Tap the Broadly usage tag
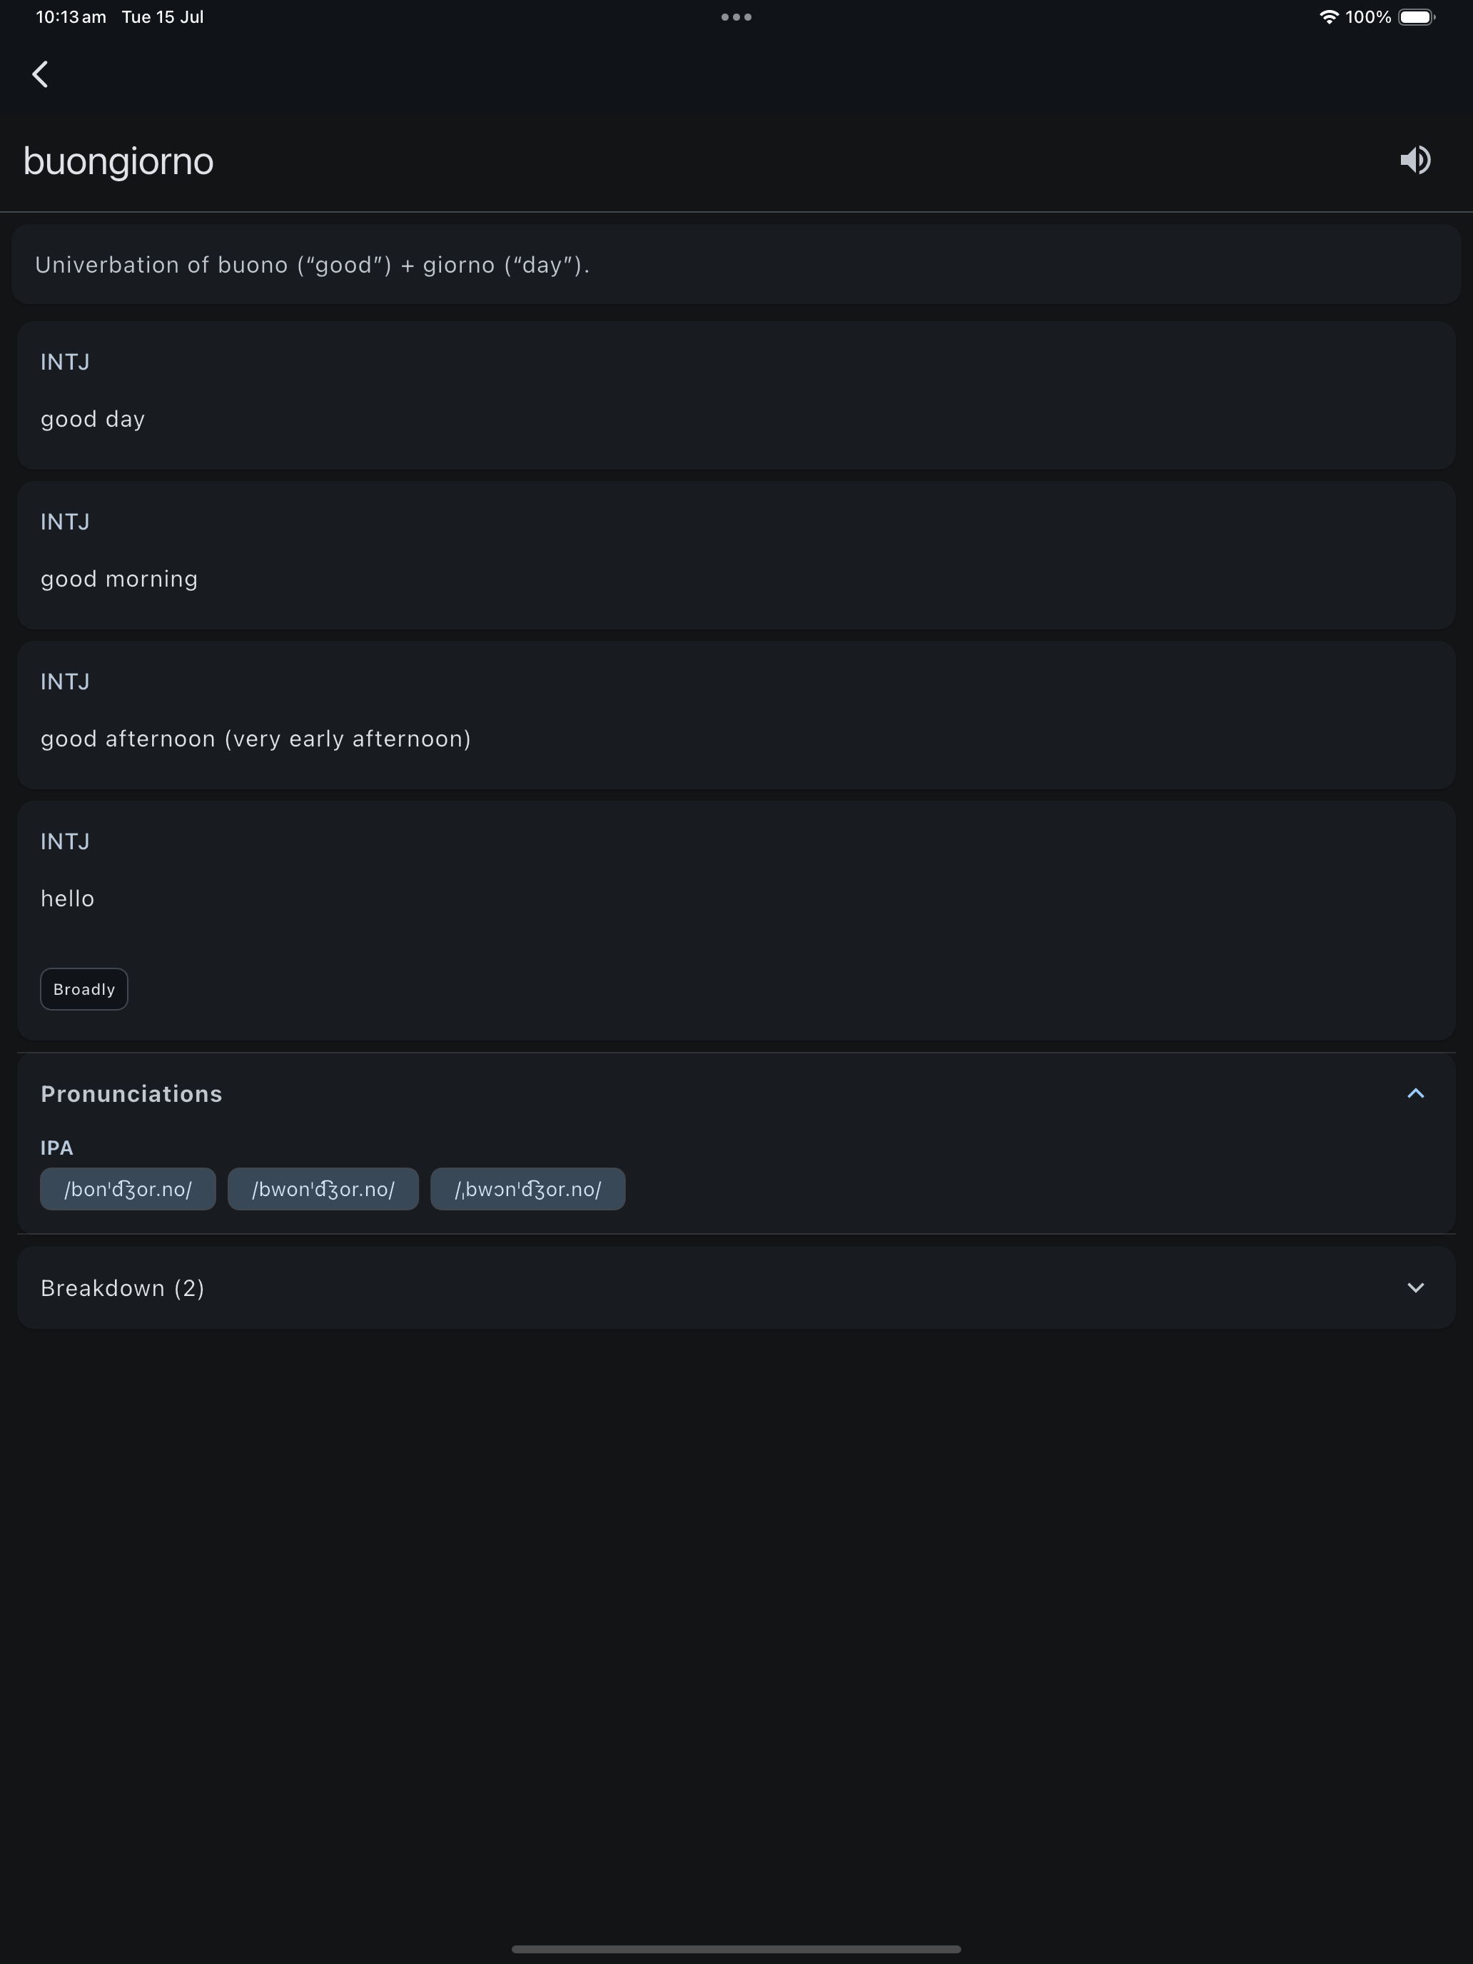Image resolution: width=1473 pixels, height=1964 pixels. pyautogui.click(x=83, y=988)
